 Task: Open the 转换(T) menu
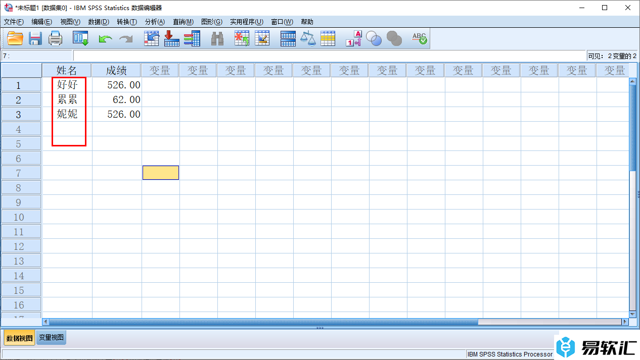(x=127, y=22)
